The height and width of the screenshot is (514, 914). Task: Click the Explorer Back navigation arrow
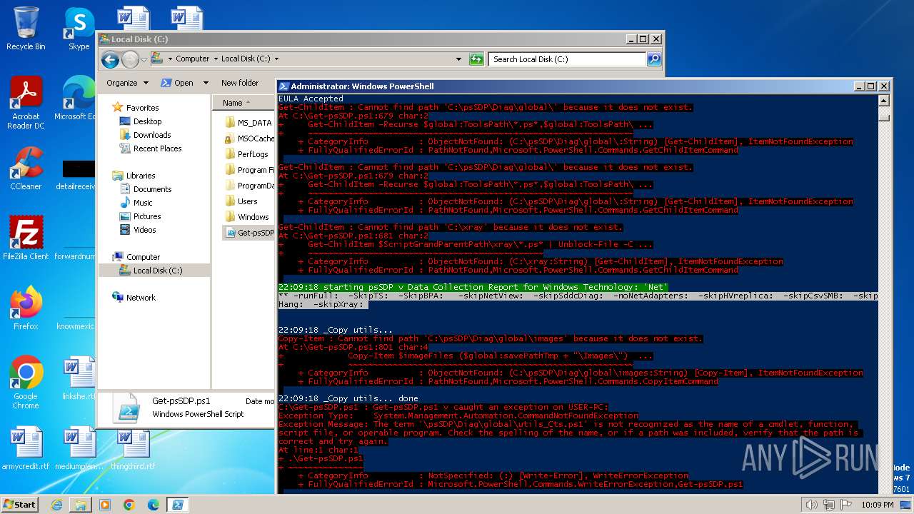tap(110, 59)
